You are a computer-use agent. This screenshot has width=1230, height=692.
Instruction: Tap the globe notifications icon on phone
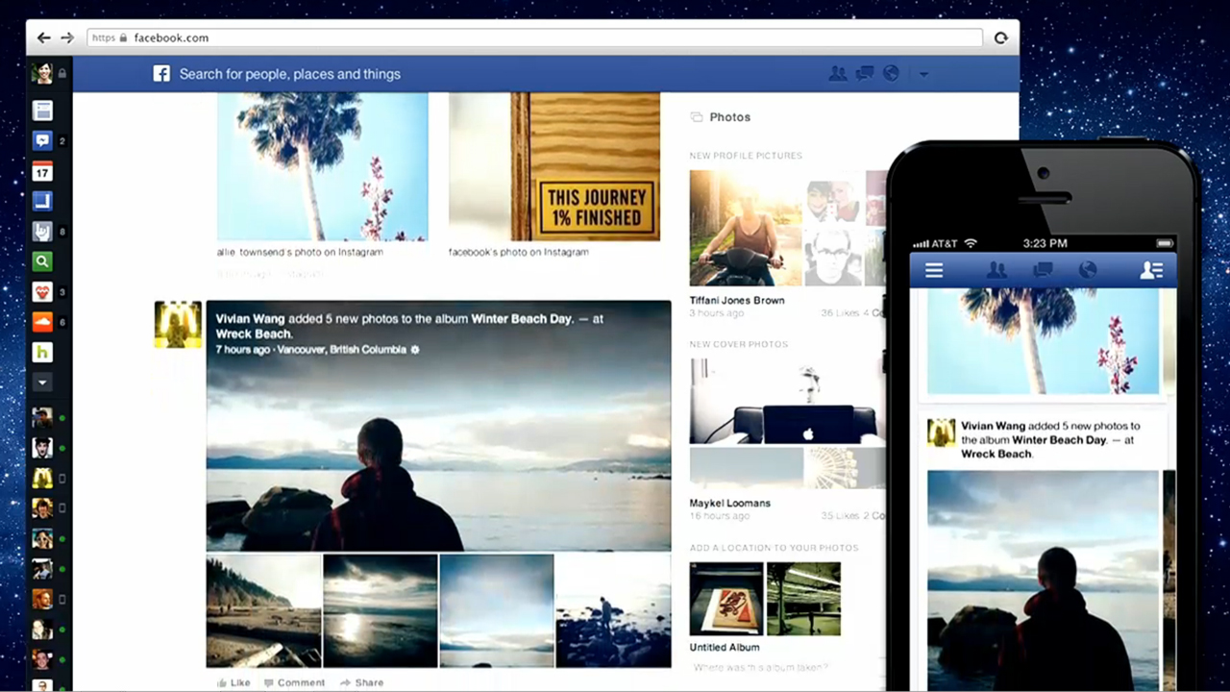pyautogui.click(x=1088, y=270)
